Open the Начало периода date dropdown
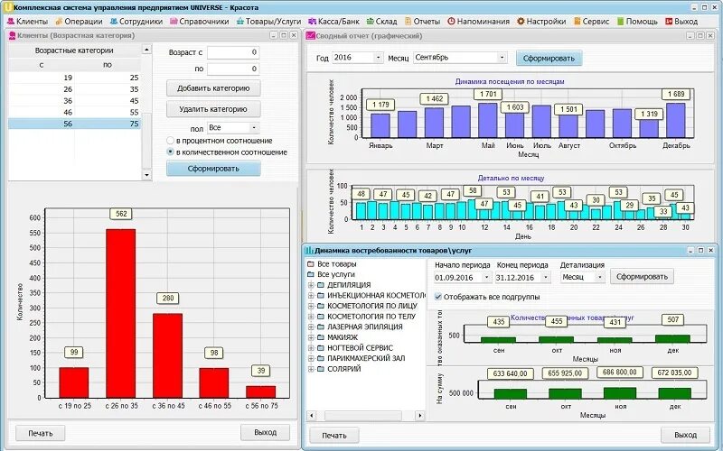Viewport: 723px width, 451px height. tap(486, 278)
